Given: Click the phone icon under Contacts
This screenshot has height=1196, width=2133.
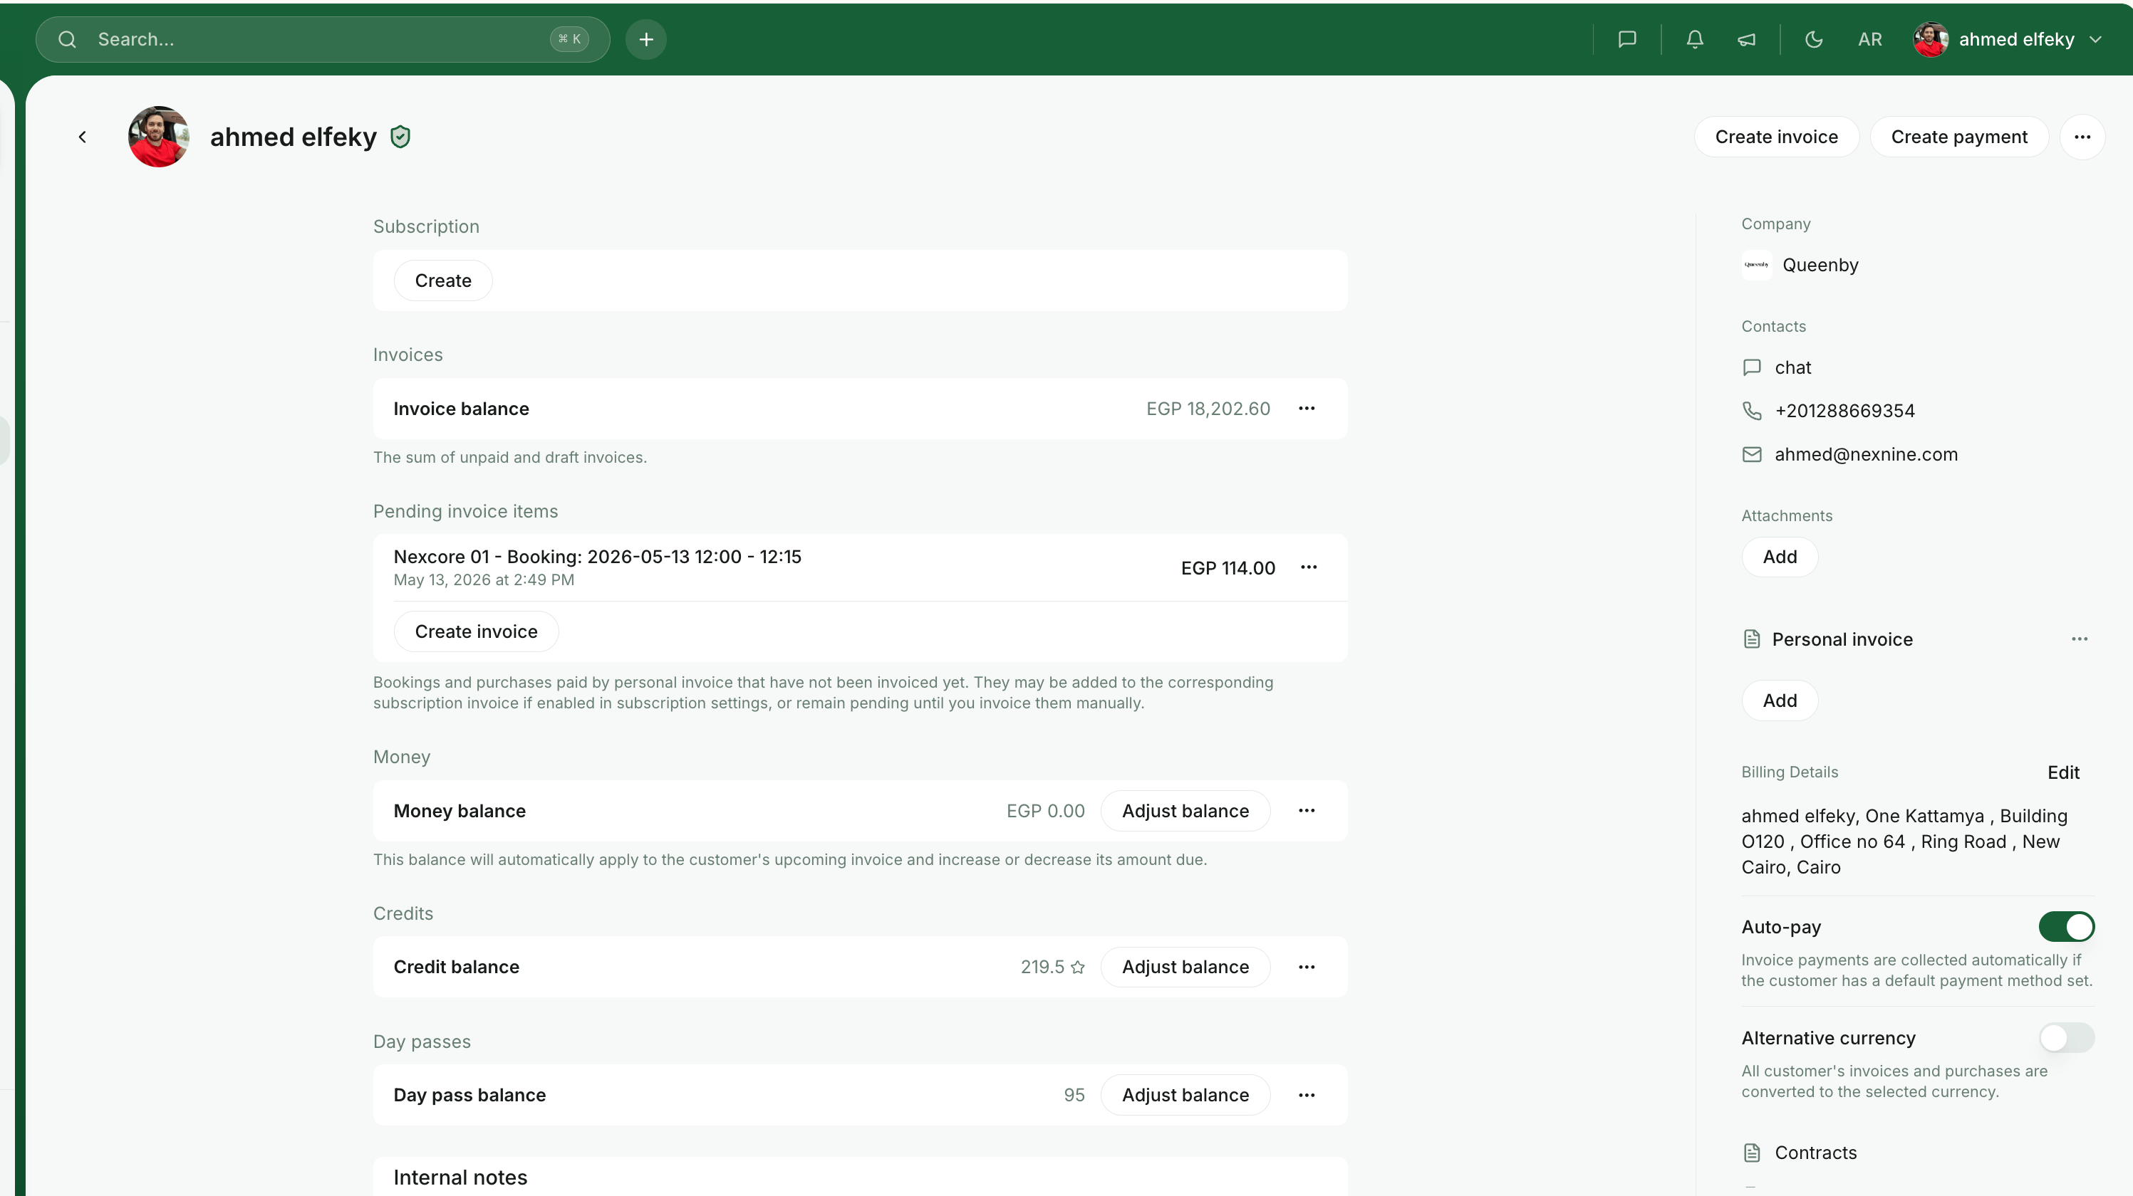Looking at the screenshot, I should click(x=1751, y=411).
